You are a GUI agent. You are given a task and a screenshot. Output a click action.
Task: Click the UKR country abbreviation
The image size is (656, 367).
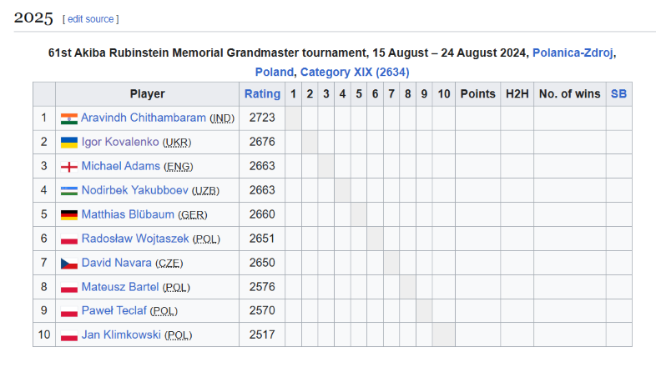click(x=177, y=143)
